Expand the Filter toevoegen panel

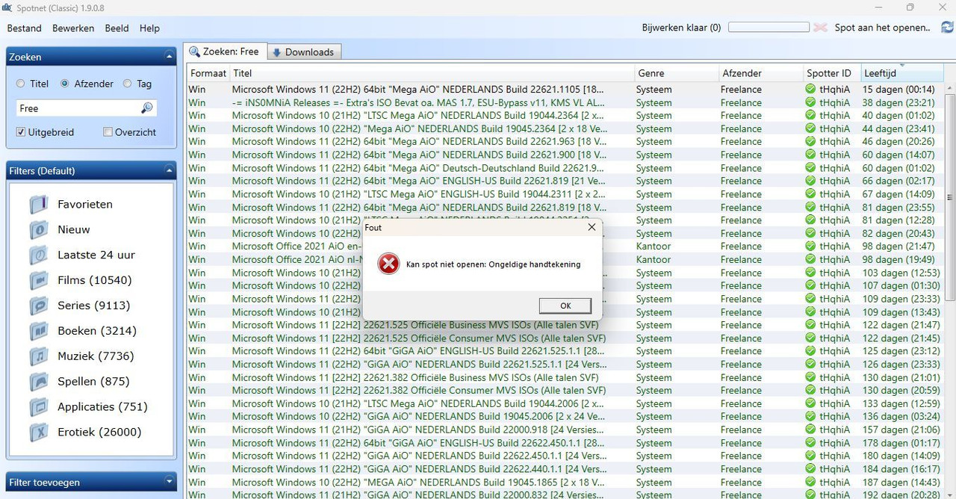point(170,482)
